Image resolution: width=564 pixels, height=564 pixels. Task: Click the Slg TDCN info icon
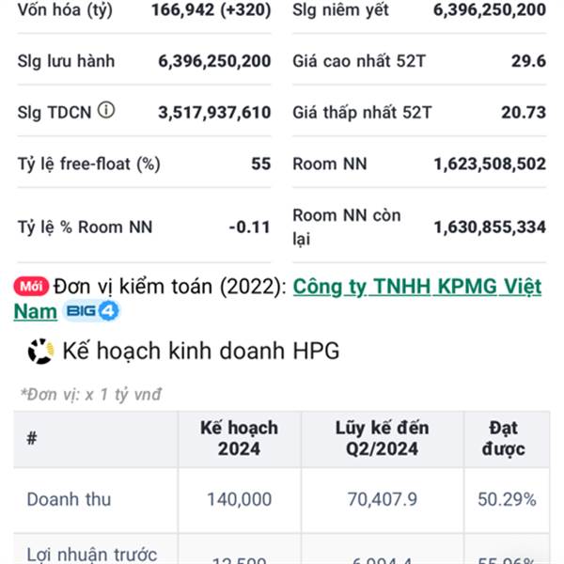(x=106, y=110)
